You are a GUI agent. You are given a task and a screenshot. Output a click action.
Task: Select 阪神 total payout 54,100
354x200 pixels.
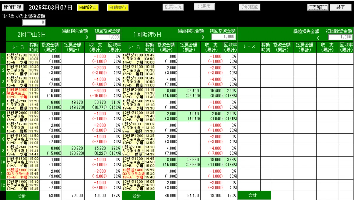193,196
